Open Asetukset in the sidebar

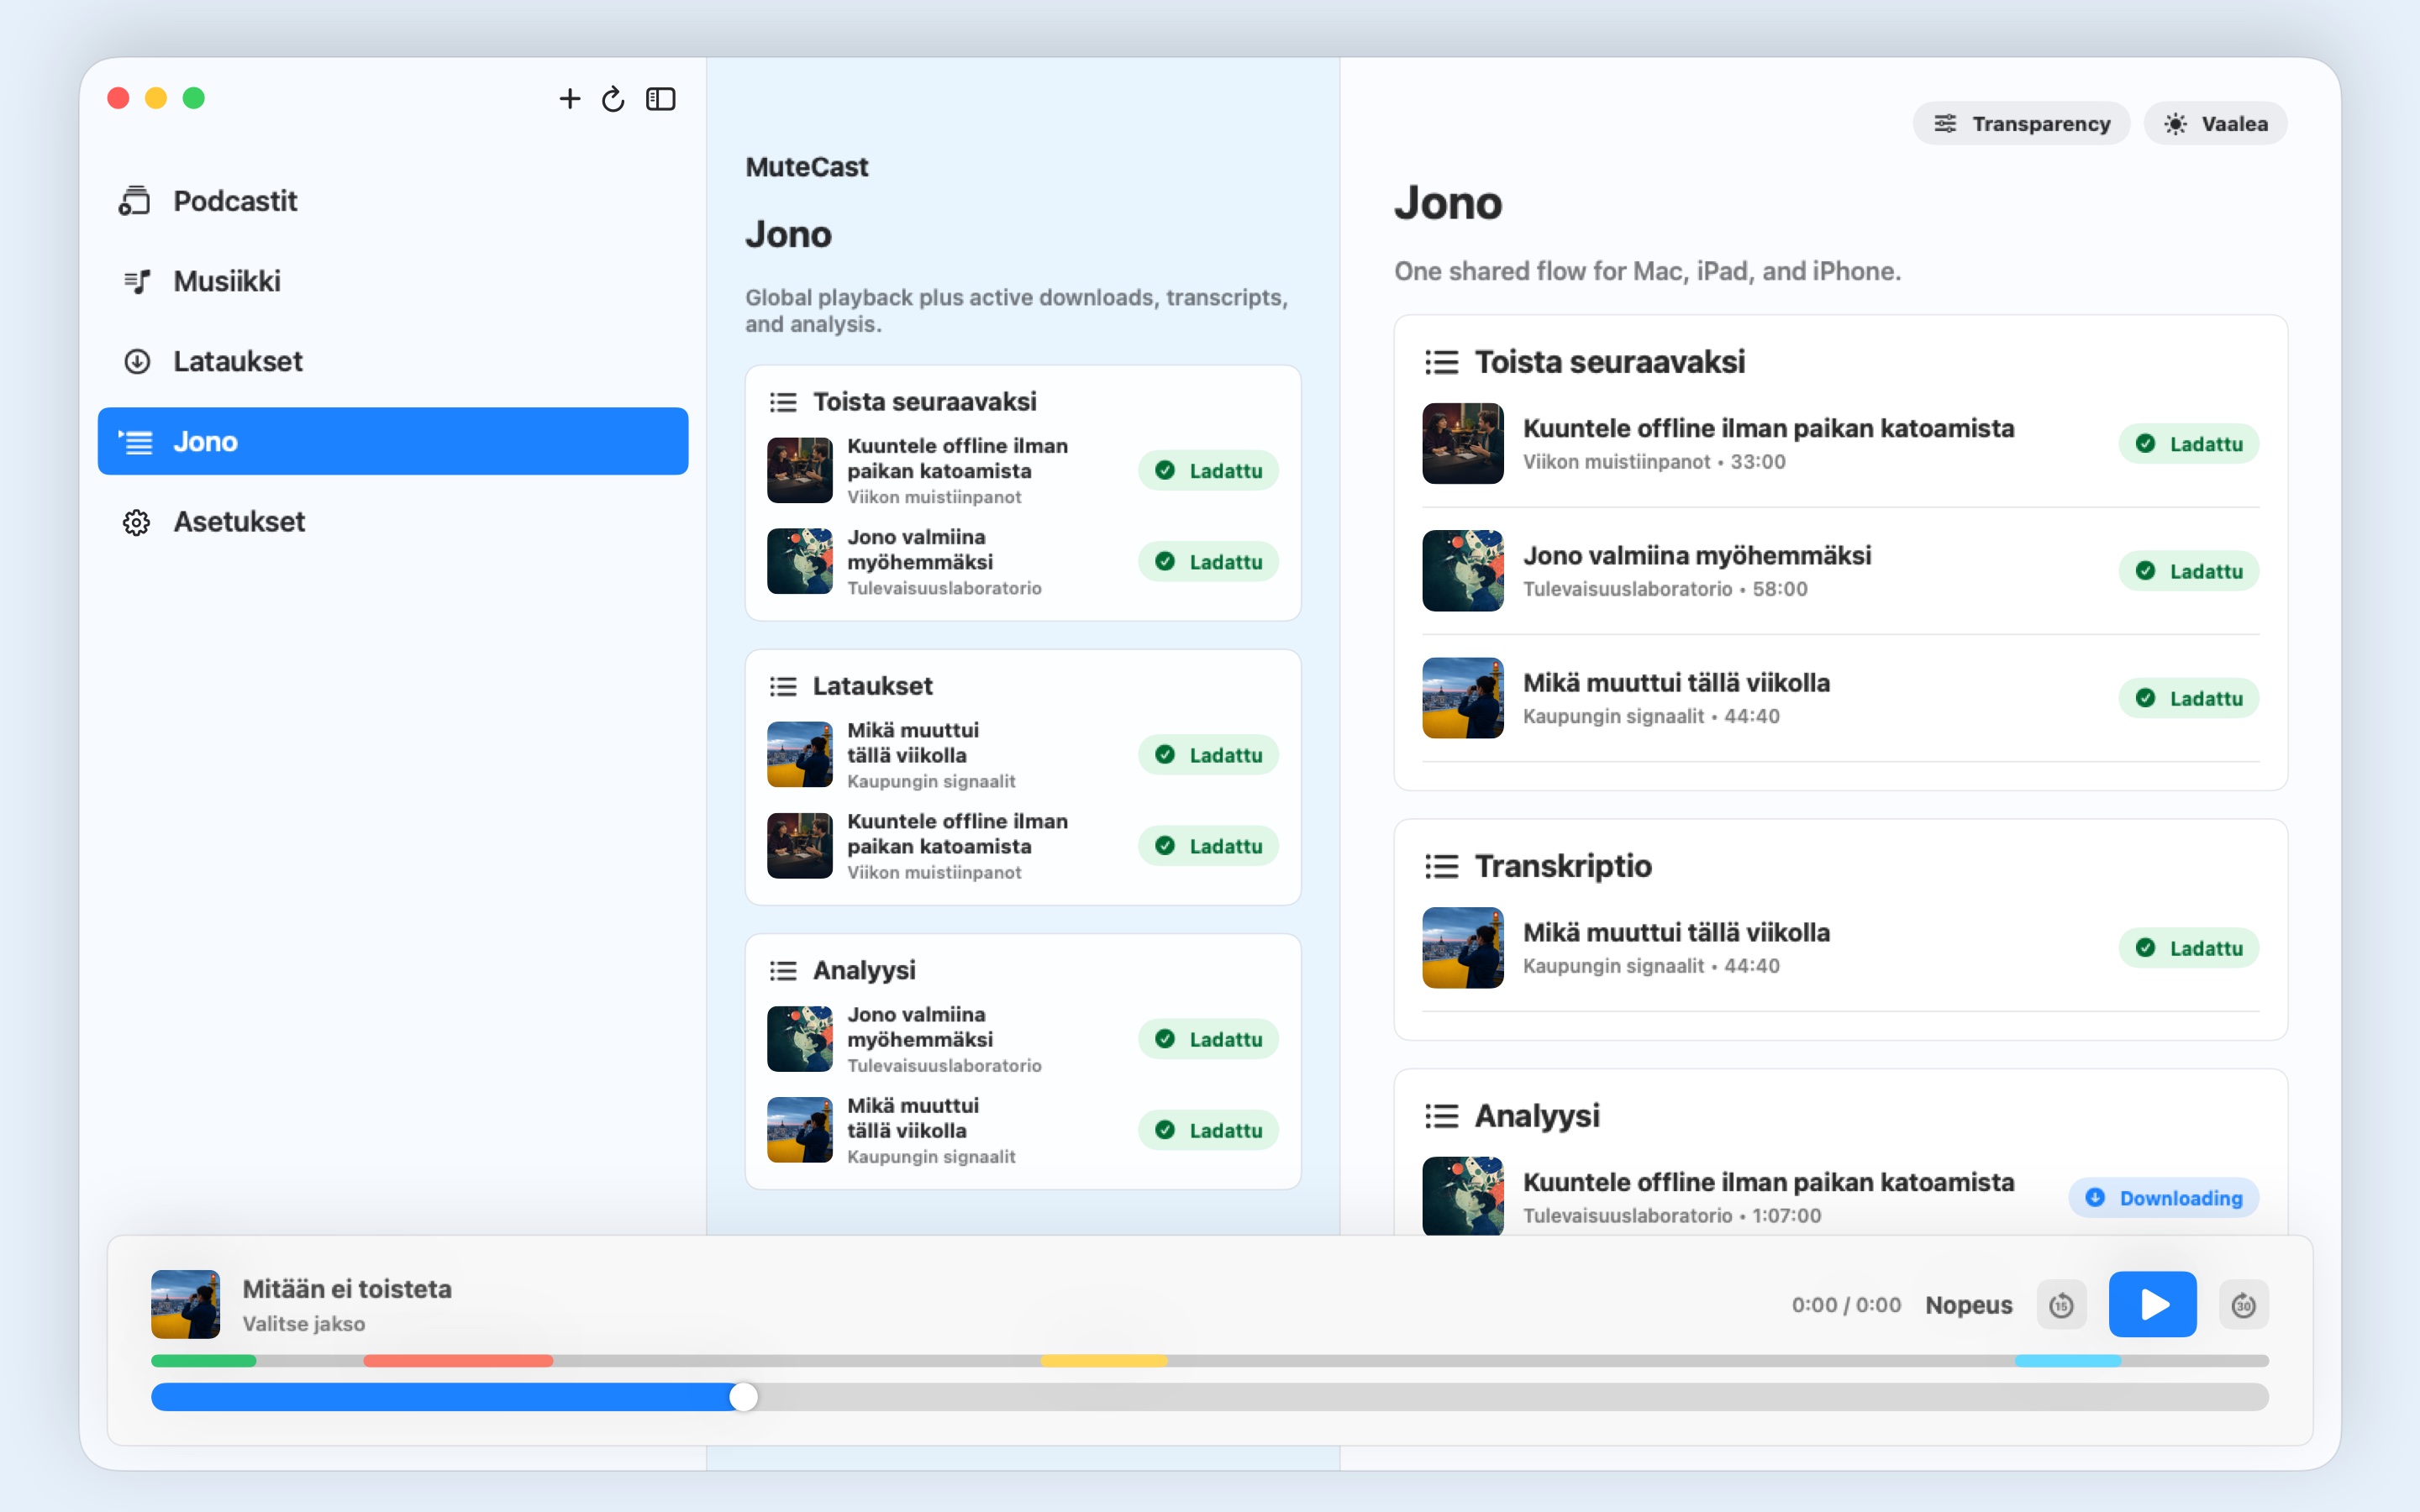(x=393, y=521)
